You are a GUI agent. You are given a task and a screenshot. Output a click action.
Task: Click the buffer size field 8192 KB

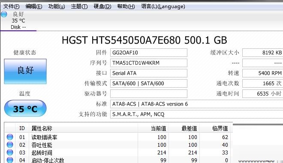(x=262, y=53)
